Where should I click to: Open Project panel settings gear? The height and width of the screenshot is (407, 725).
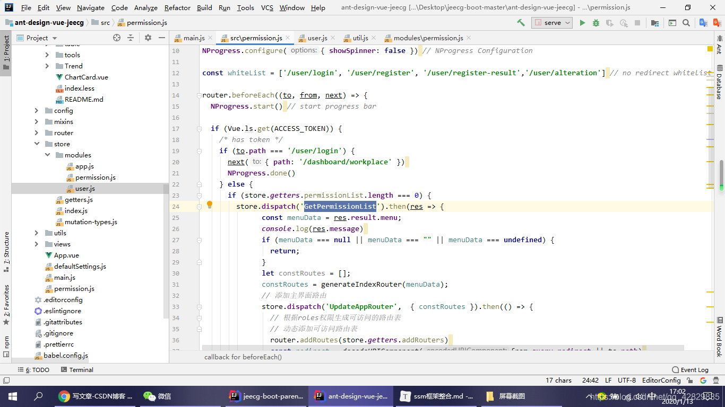tap(148, 38)
